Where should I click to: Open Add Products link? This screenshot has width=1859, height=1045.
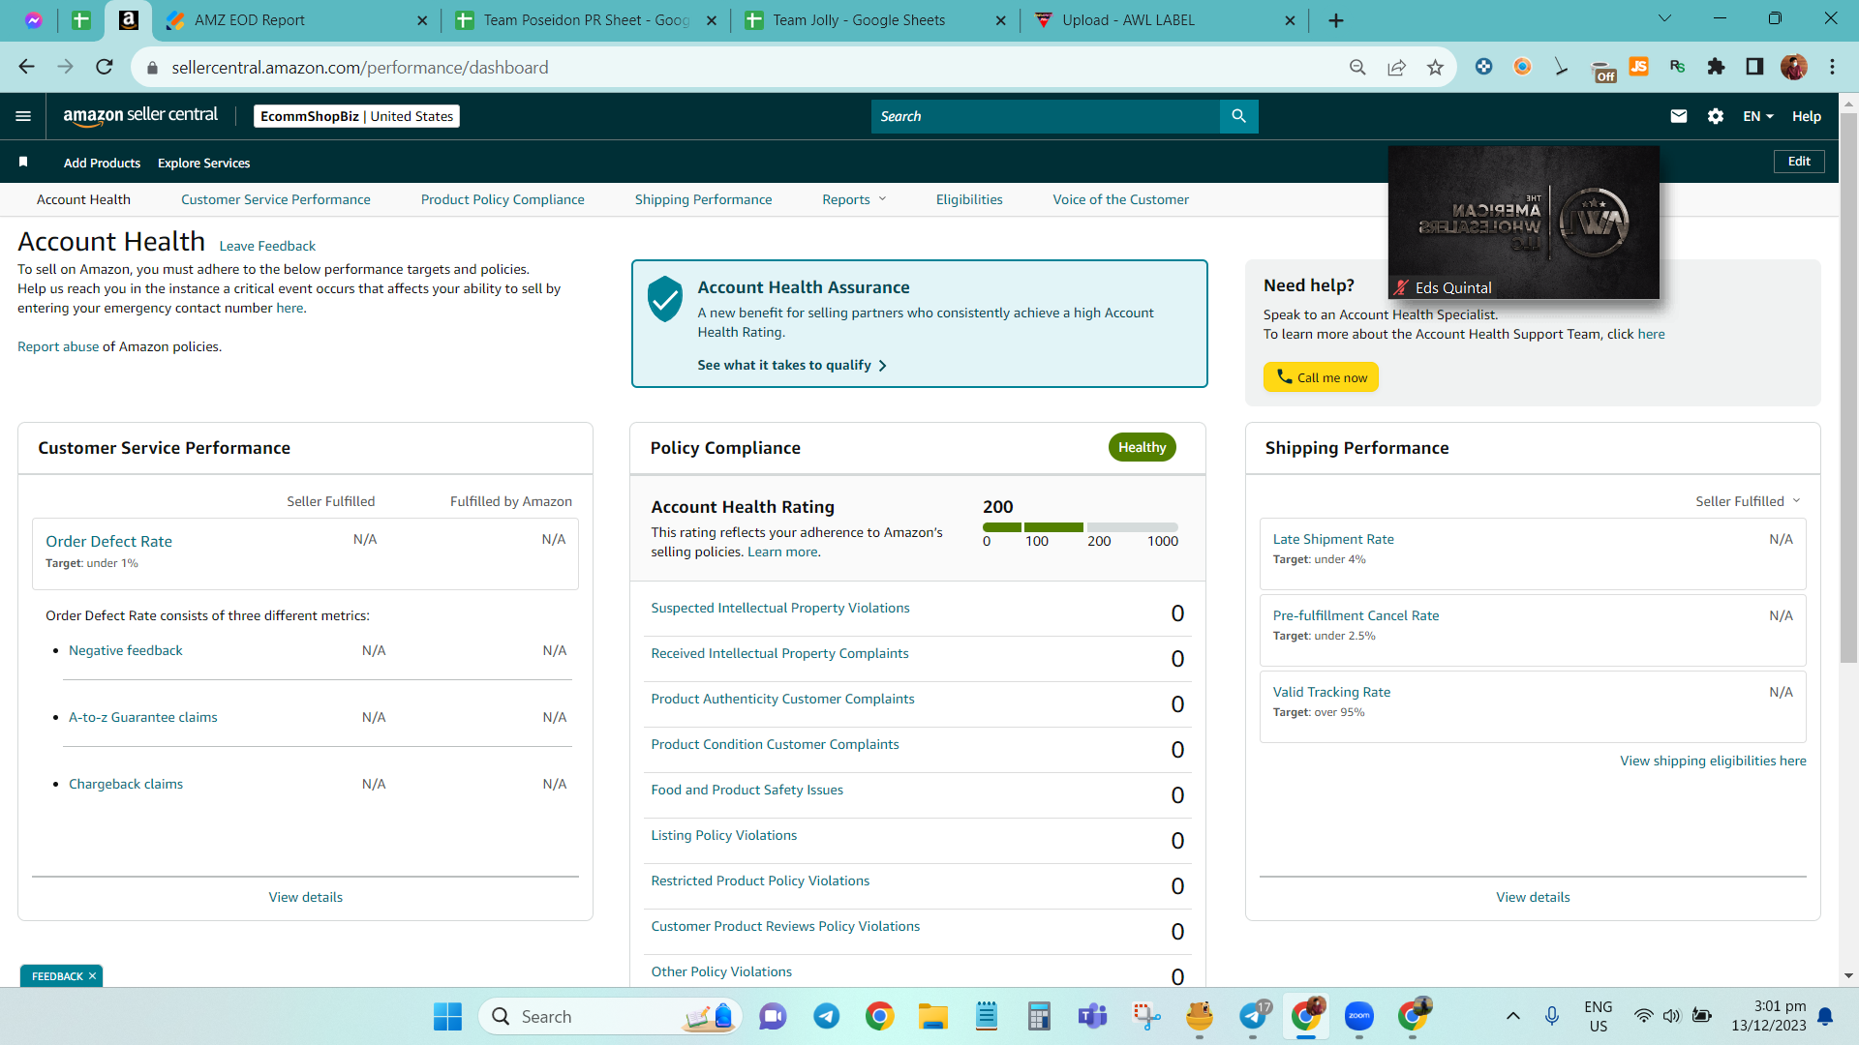102,163
